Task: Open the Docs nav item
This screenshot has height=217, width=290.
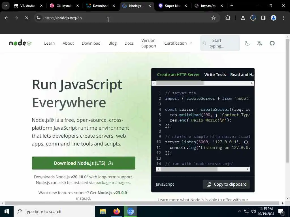Action: 129,43
